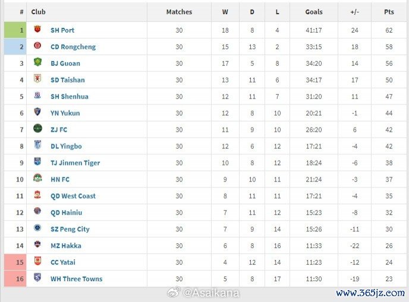Sort table by Goals column header
Screen dimensions: 409x302
coord(314,12)
